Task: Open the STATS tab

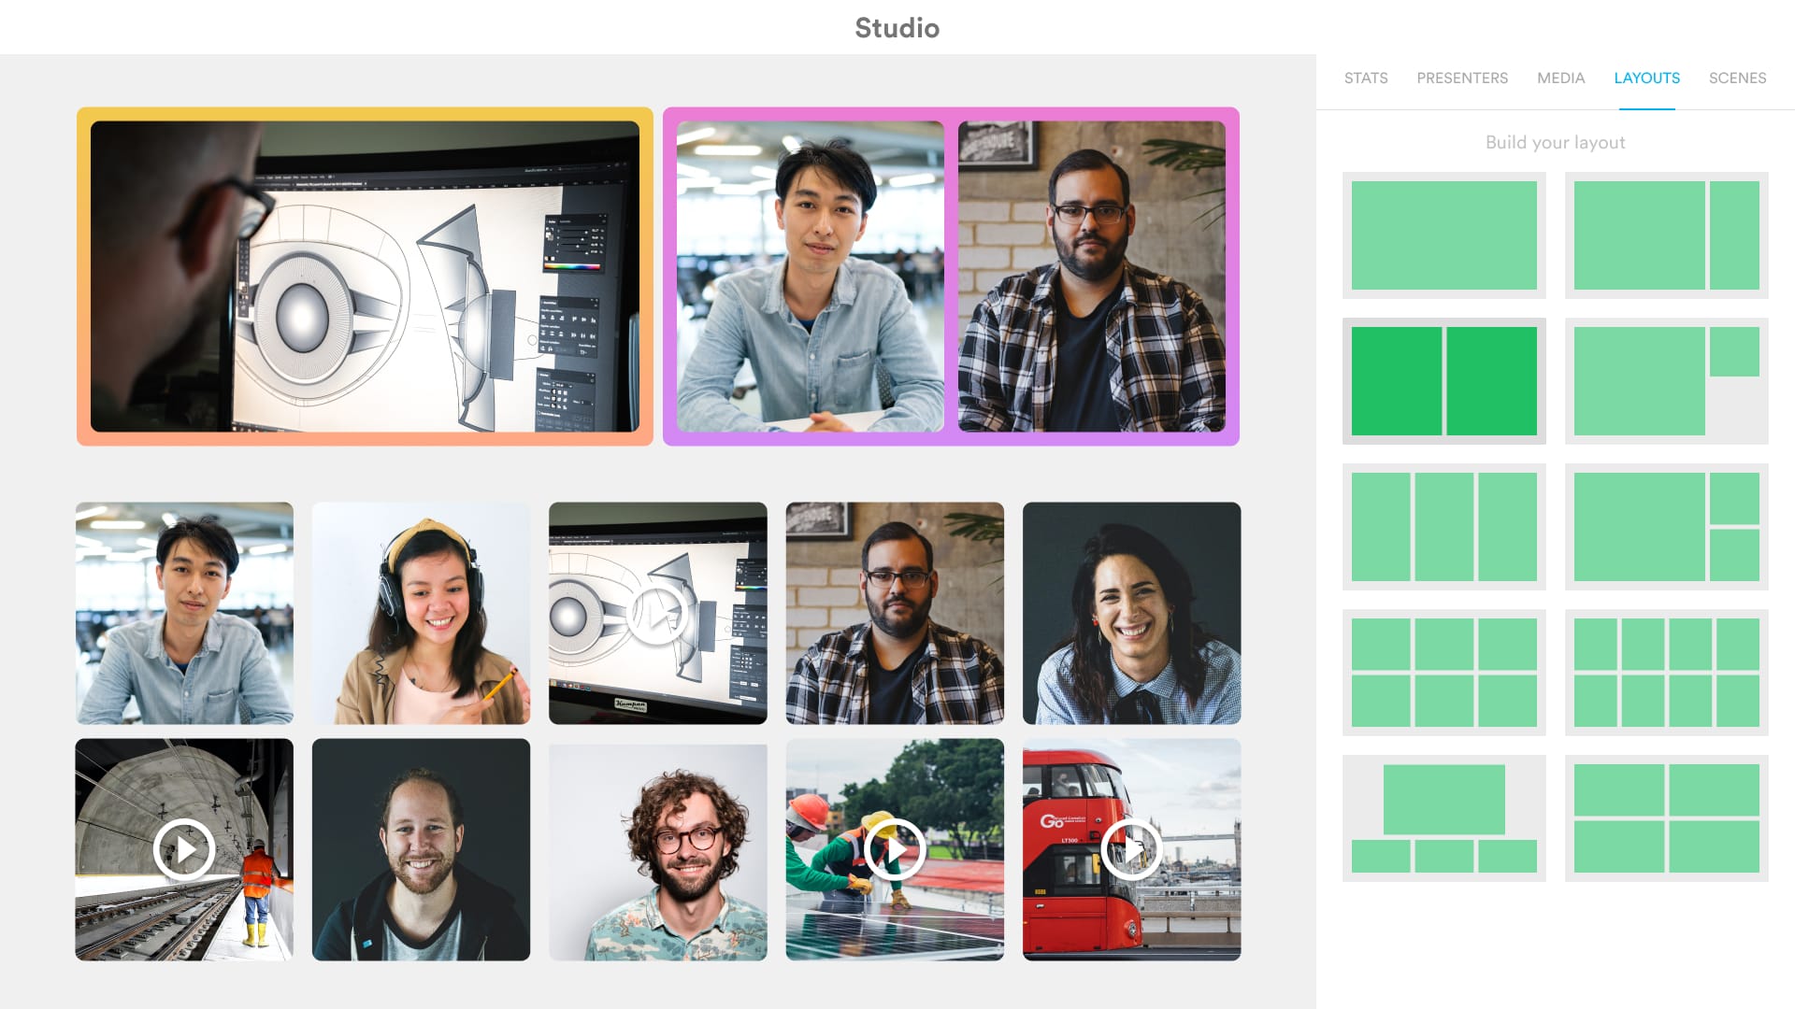Action: (x=1365, y=78)
